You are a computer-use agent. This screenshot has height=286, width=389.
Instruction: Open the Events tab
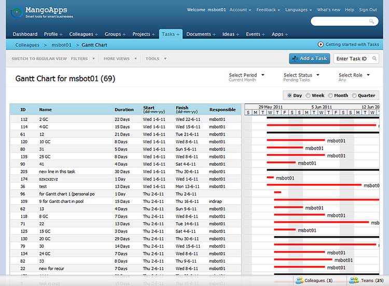(253, 34)
